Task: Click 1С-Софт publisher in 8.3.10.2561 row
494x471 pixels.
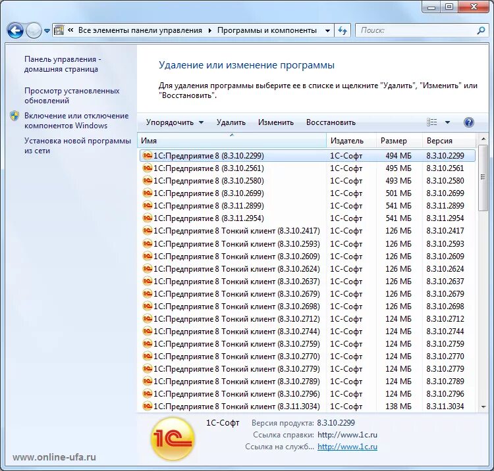Action: 346,168
